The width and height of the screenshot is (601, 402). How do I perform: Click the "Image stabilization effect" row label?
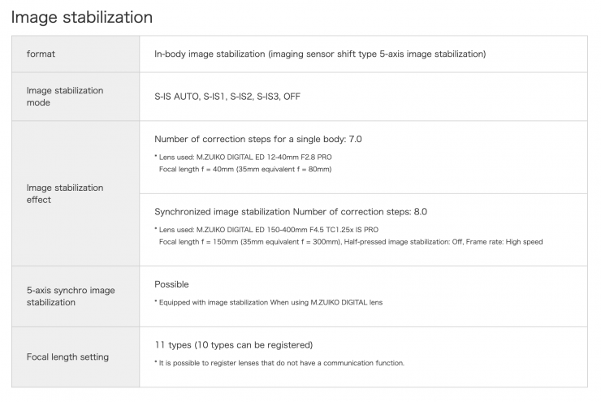click(x=65, y=193)
